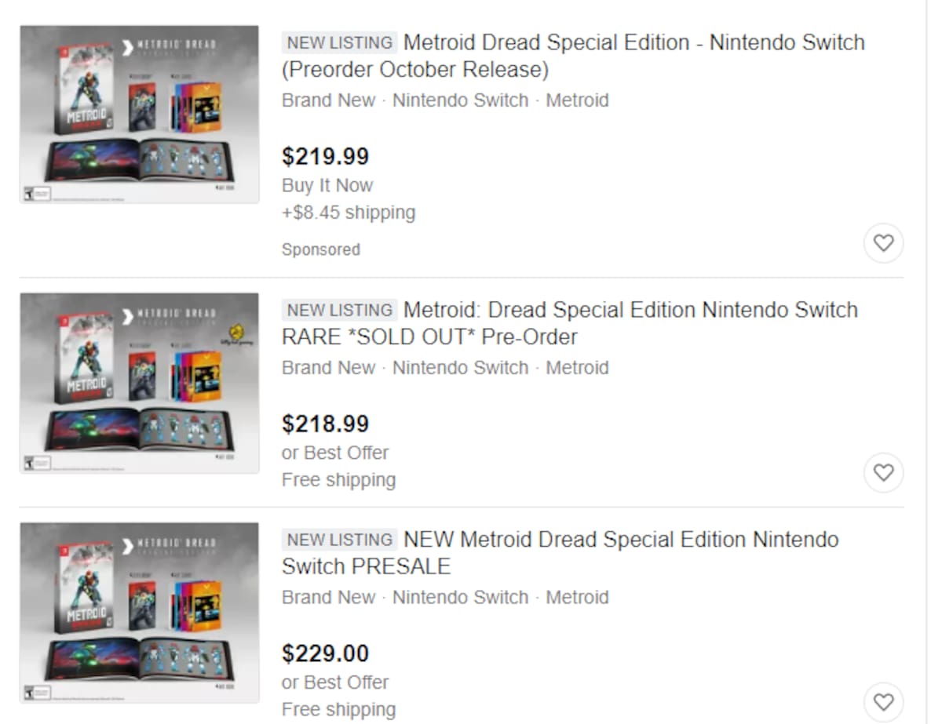The height and width of the screenshot is (724, 942).
Task: Add the $219.99 listing to watchlist
Action: click(x=883, y=243)
